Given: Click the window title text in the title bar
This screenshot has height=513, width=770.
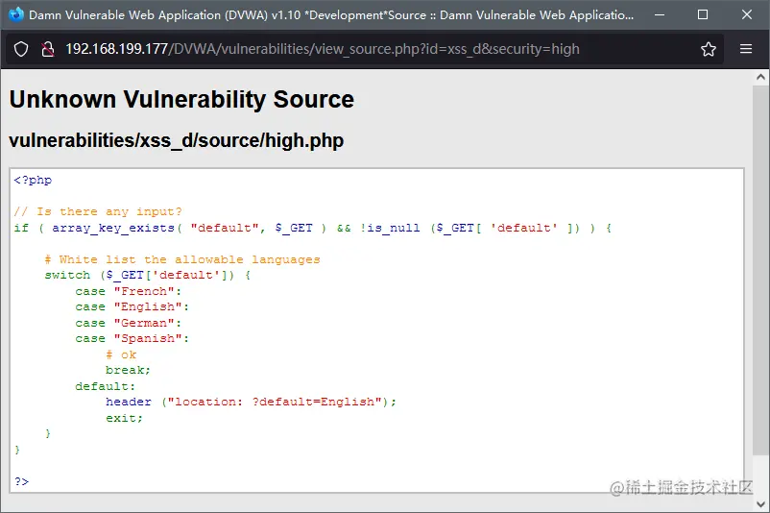Looking at the screenshot, I should coord(331,15).
